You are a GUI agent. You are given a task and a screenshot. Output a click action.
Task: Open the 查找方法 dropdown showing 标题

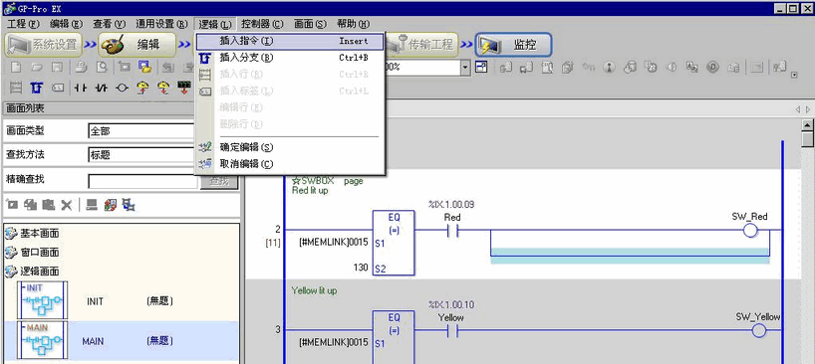pyautogui.click(x=141, y=155)
